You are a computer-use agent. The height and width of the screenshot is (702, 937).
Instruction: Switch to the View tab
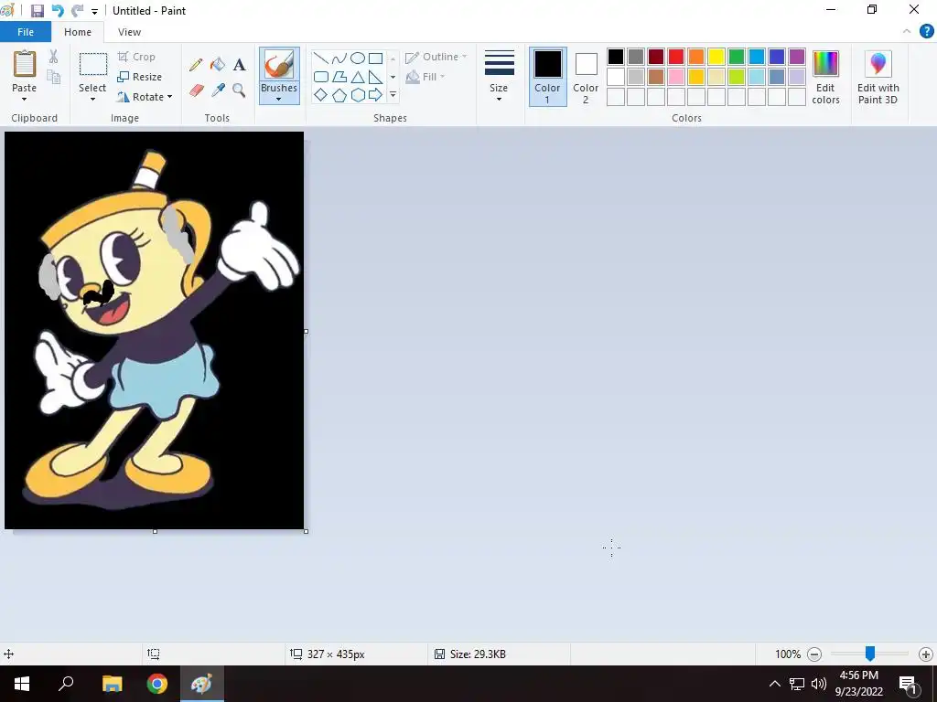pos(129,32)
